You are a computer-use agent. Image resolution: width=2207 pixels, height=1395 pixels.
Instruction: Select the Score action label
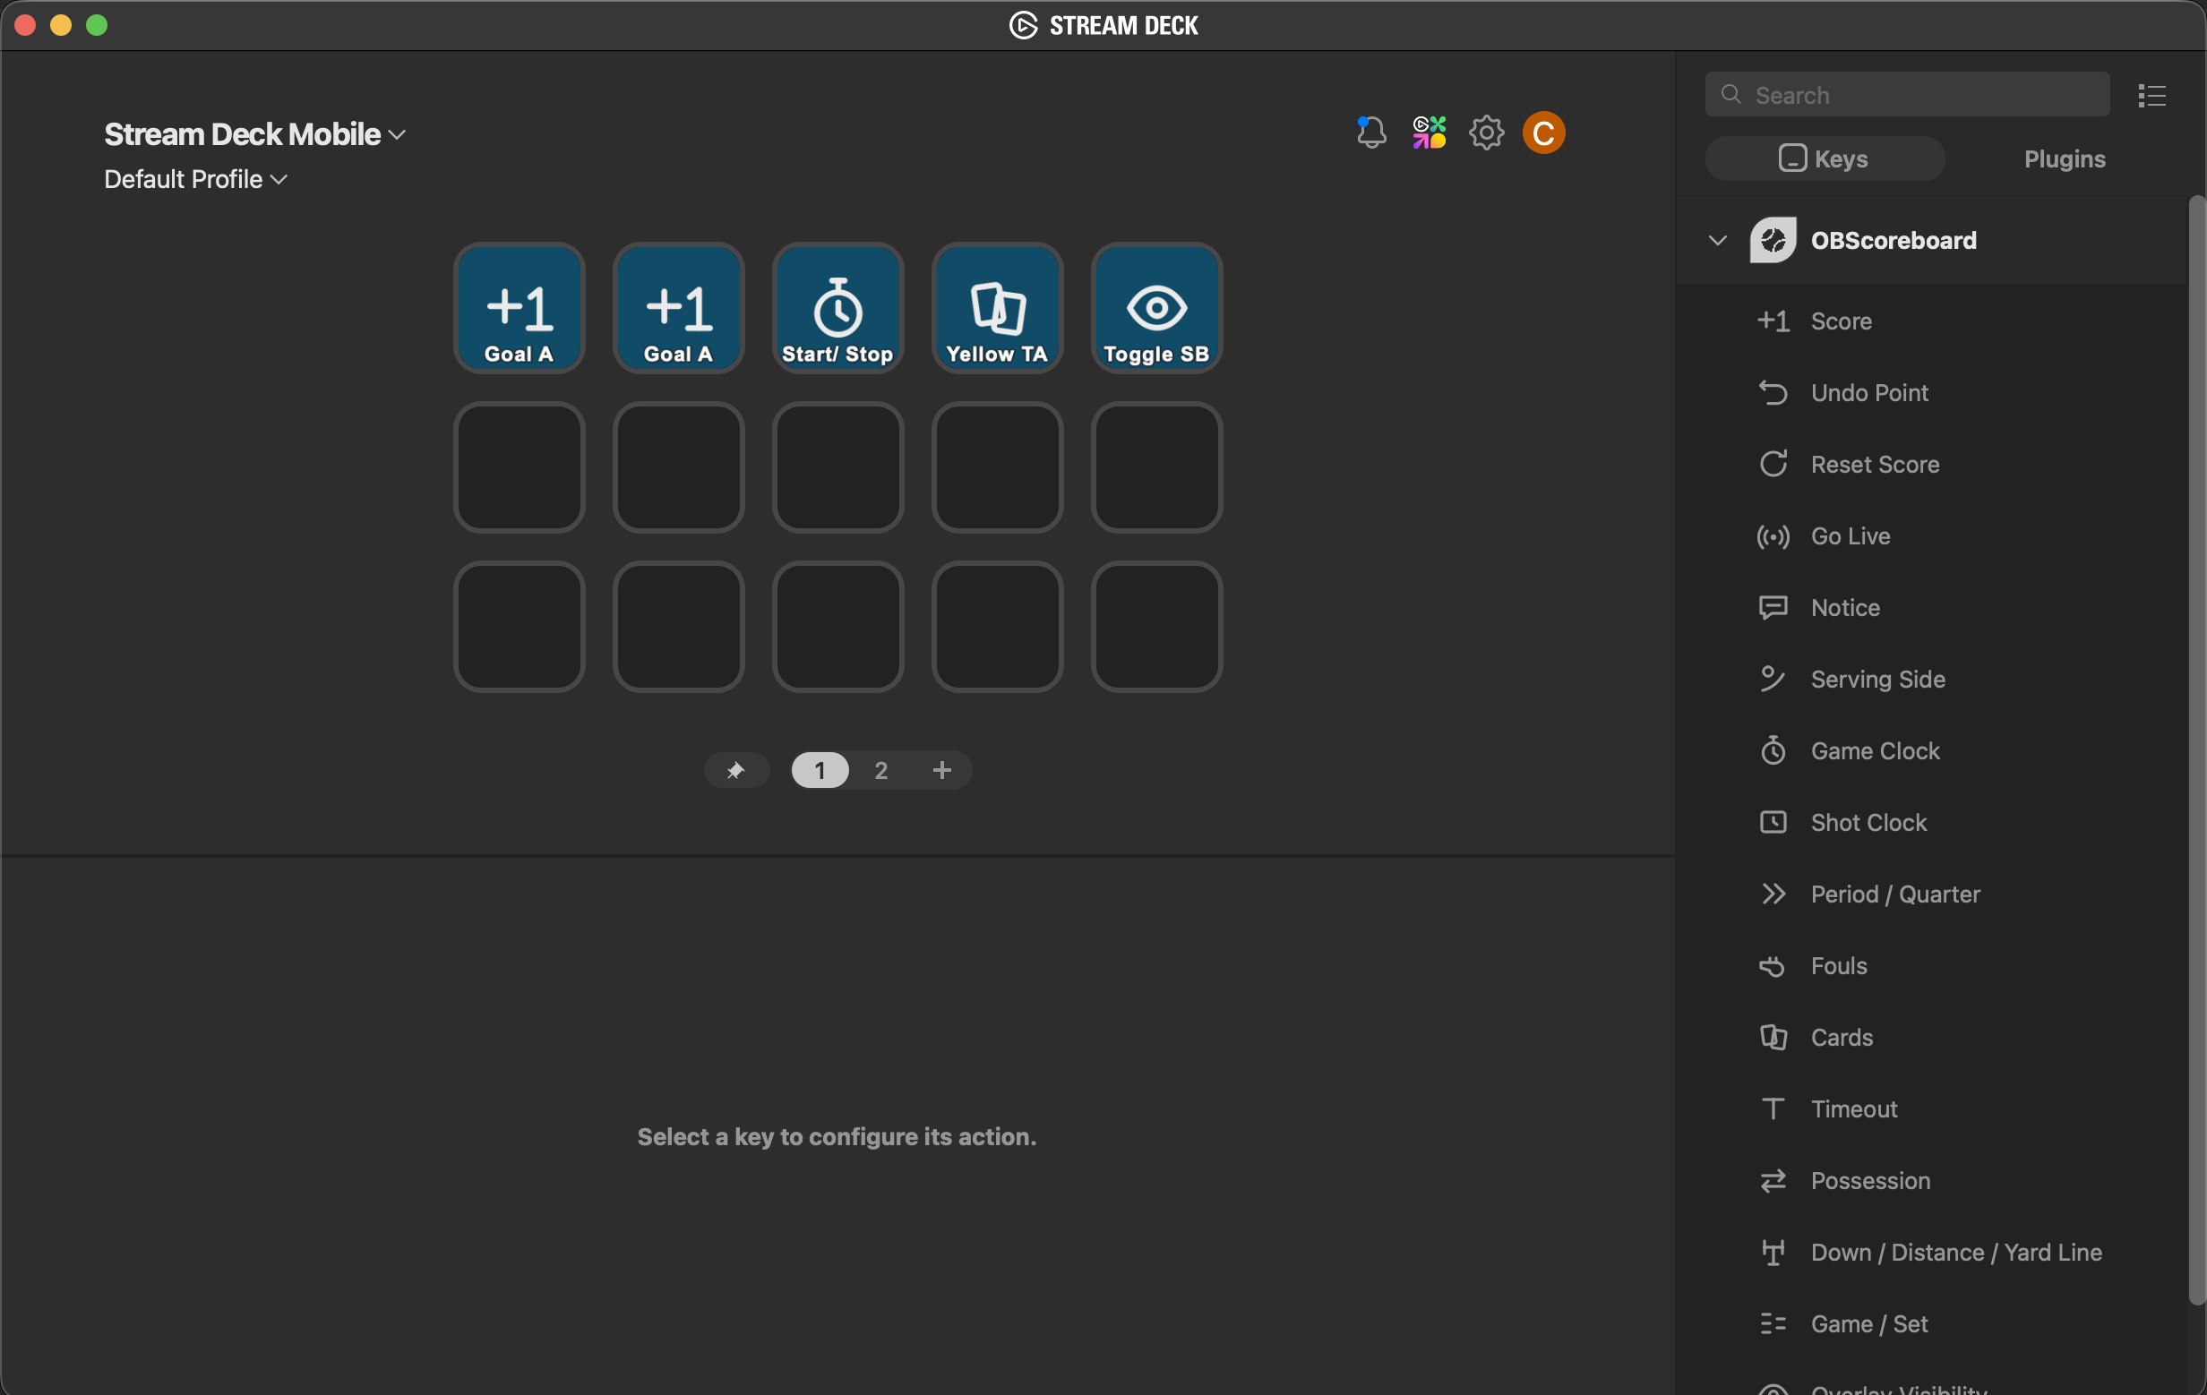tap(1842, 321)
